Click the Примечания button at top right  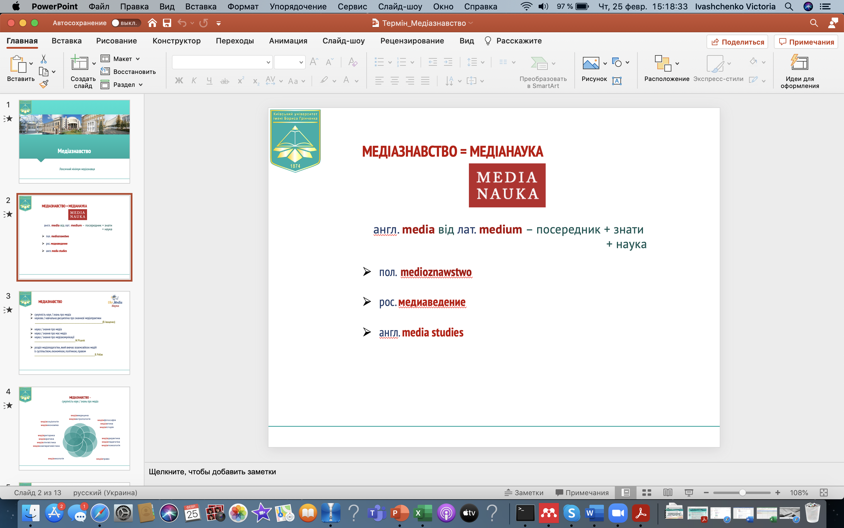(x=806, y=42)
